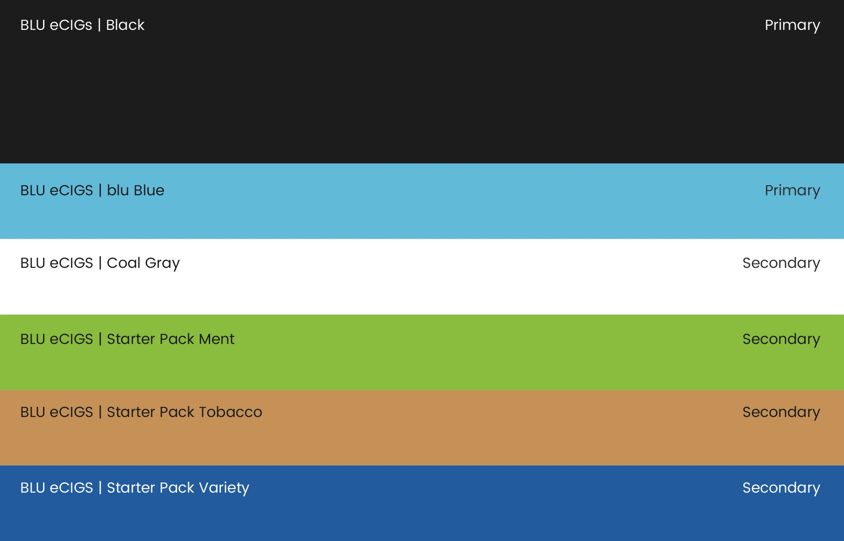Click the "Starter Pack Ment" label text
Viewport: 844px width, 541px height.
pos(171,339)
